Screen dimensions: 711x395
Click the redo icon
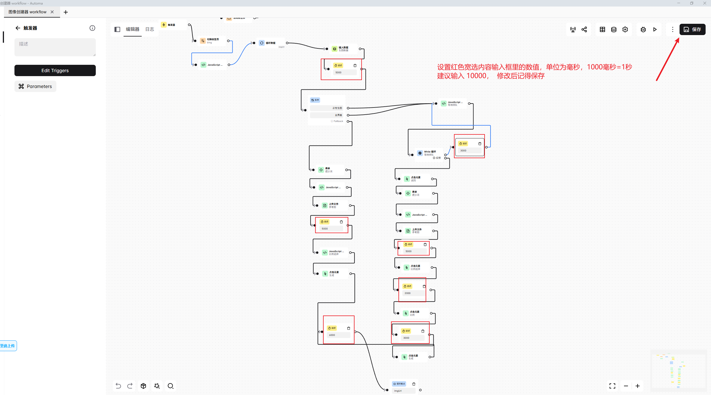tap(130, 386)
